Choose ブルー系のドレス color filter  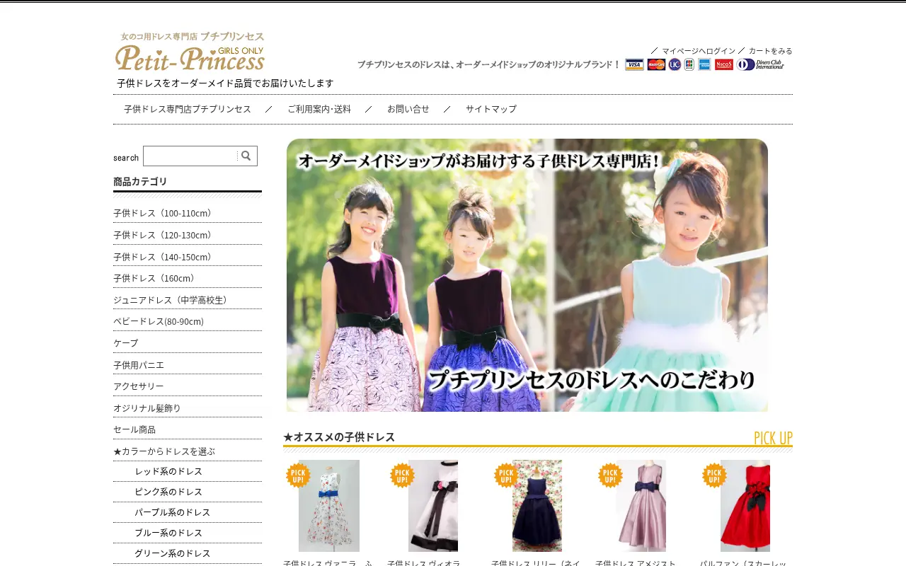tap(168, 533)
